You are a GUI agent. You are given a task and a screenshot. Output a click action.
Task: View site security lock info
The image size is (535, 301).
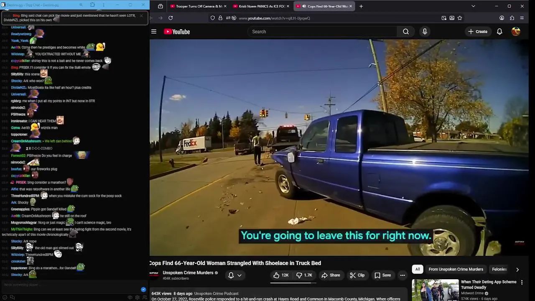click(220, 18)
